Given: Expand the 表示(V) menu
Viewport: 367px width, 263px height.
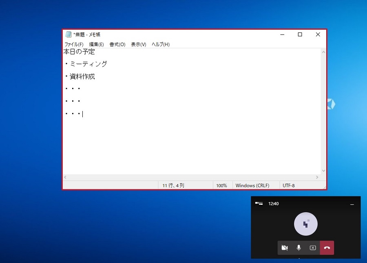Looking at the screenshot, I should pyautogui.click(x=138, y=44).
